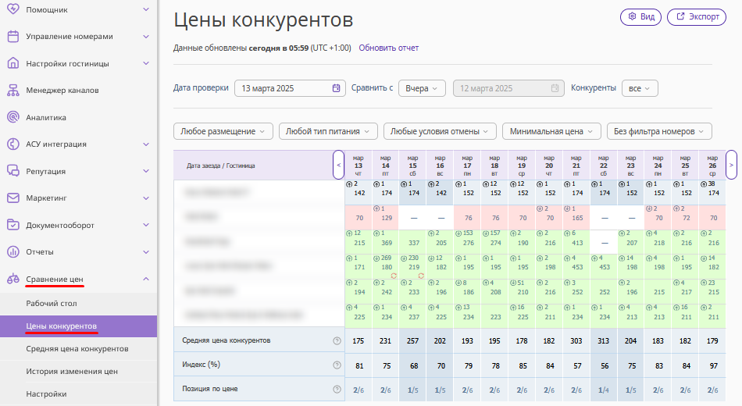Show next dates with right arrow
The width and height of the screenshot is (742, 406).
click(x=731, y=166)
